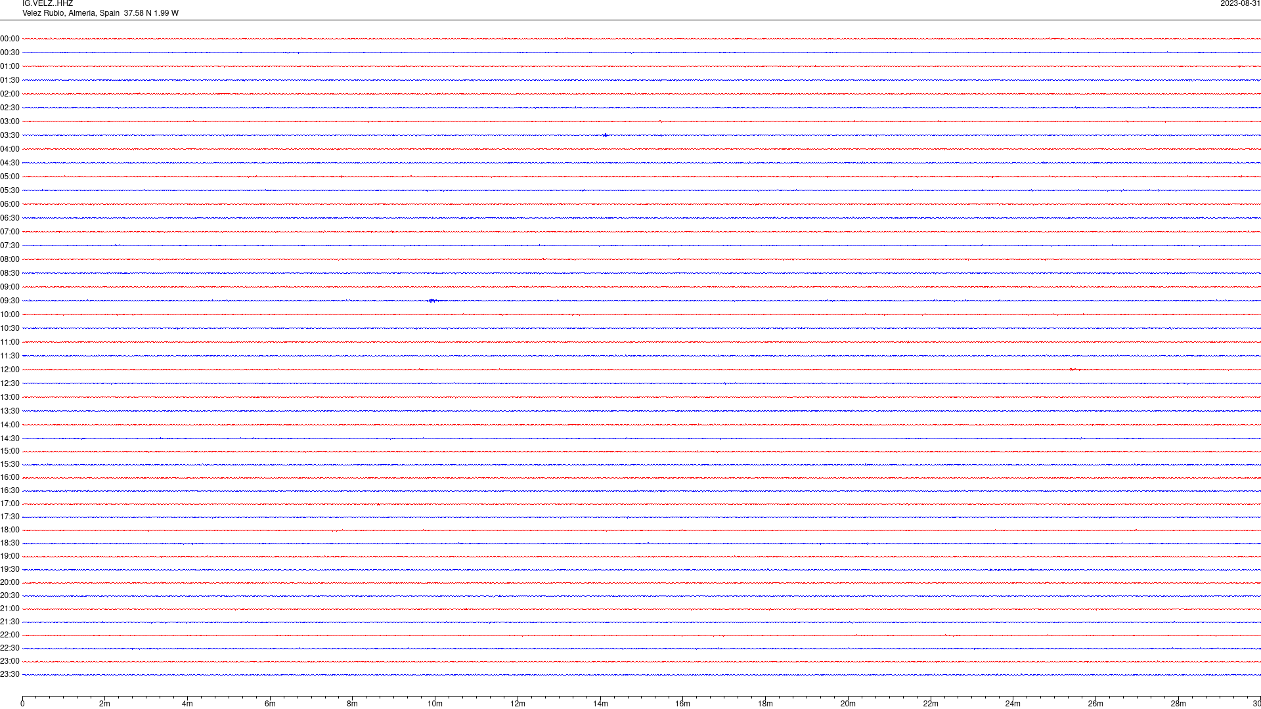
Task: Select the 14:30 time row label
Action: point(10,439)
